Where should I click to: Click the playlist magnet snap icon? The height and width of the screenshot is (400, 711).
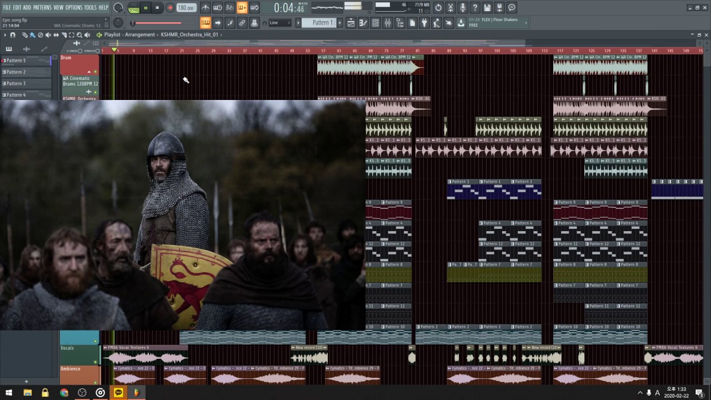pyautogui.click(x=13, y=35)
